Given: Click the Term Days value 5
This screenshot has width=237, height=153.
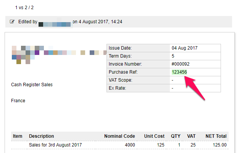Looking at the screenshot, I should tap(173, 56).
